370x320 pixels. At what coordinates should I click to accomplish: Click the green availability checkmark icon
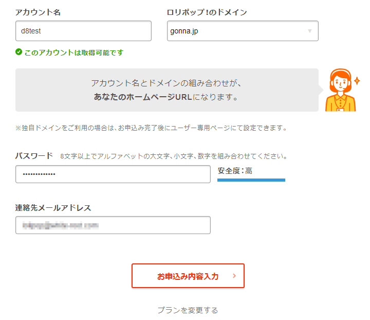coord(19,52)
